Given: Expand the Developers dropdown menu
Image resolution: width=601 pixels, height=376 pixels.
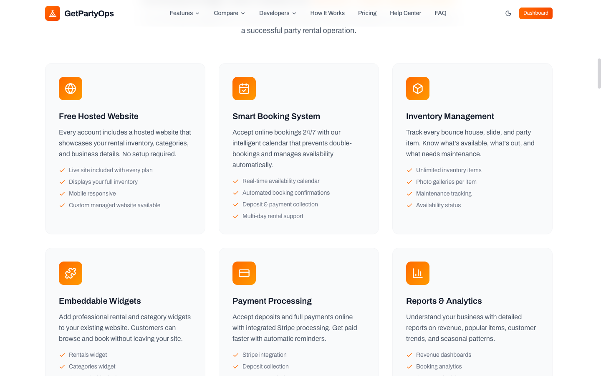Looking at the screenshot, I should pyautogui.click(x=278, y=13).
